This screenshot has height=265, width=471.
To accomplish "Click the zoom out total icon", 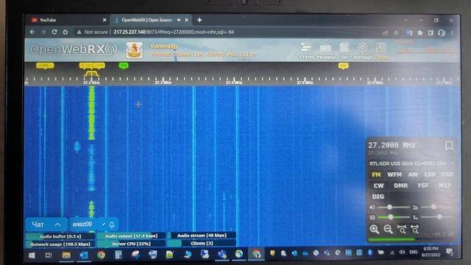I will [415, 229].
